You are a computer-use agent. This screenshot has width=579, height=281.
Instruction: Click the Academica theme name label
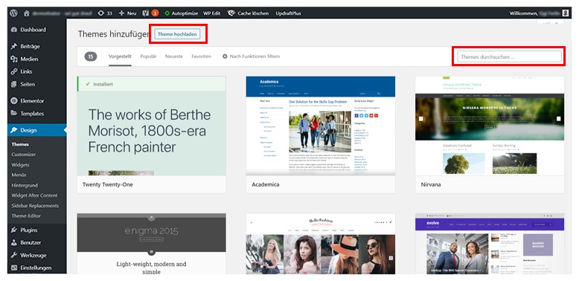click(x=266, y=184)
